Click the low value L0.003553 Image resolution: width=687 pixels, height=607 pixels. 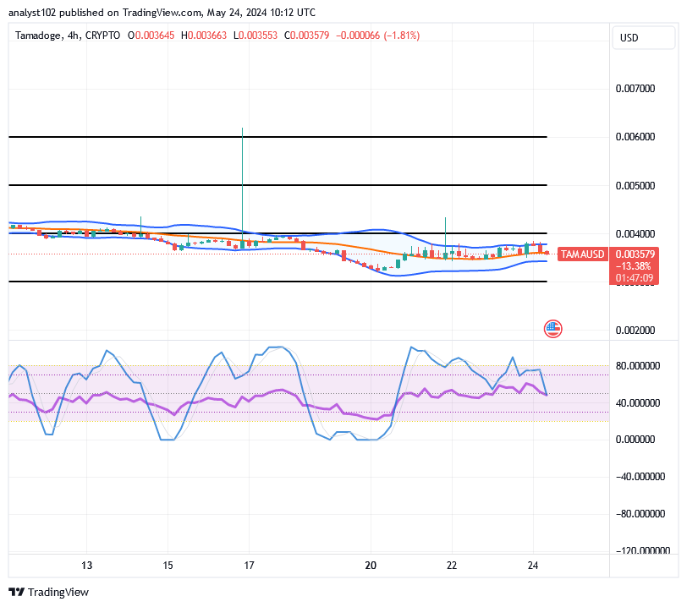tap(256, 36)
